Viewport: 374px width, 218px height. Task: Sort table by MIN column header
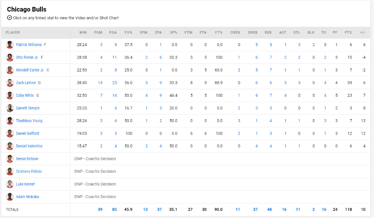(83, 32)
